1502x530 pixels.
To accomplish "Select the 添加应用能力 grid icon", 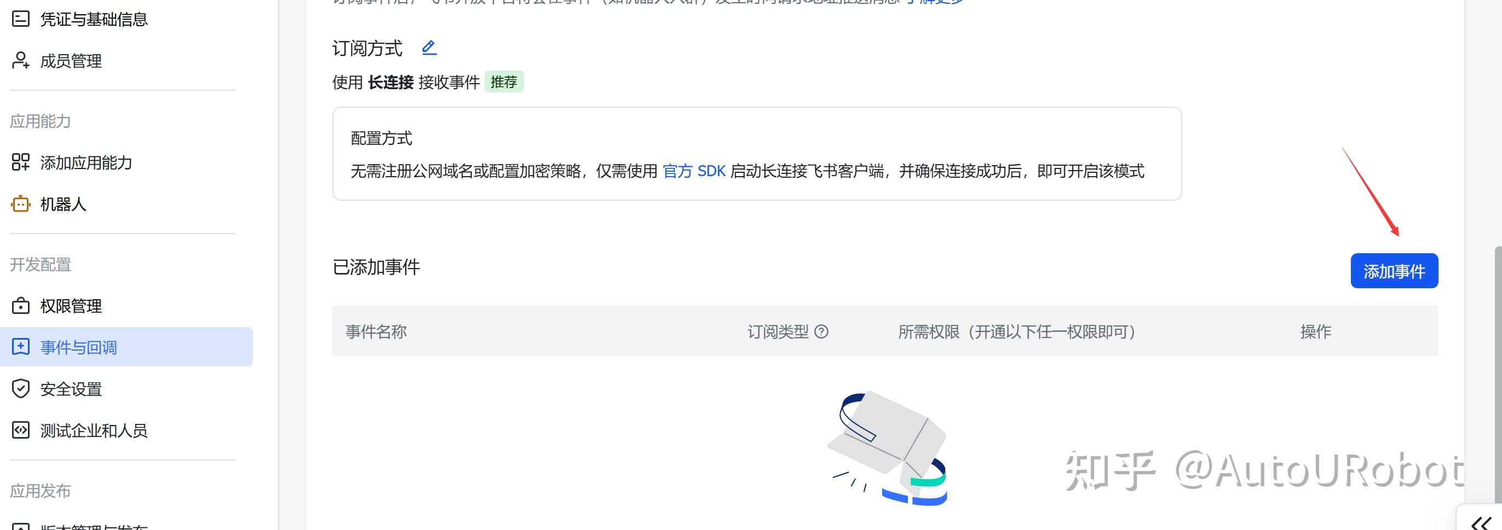I will (20, 162).
